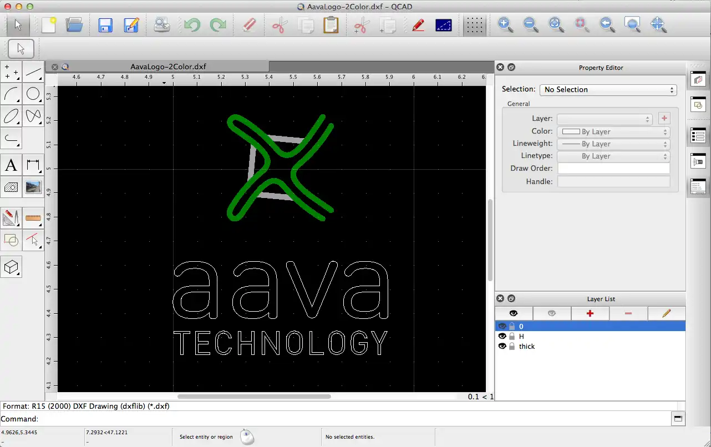Expand the Linetype dropdown
Viewport: 711px width, 447px height.
coord(613,156)
